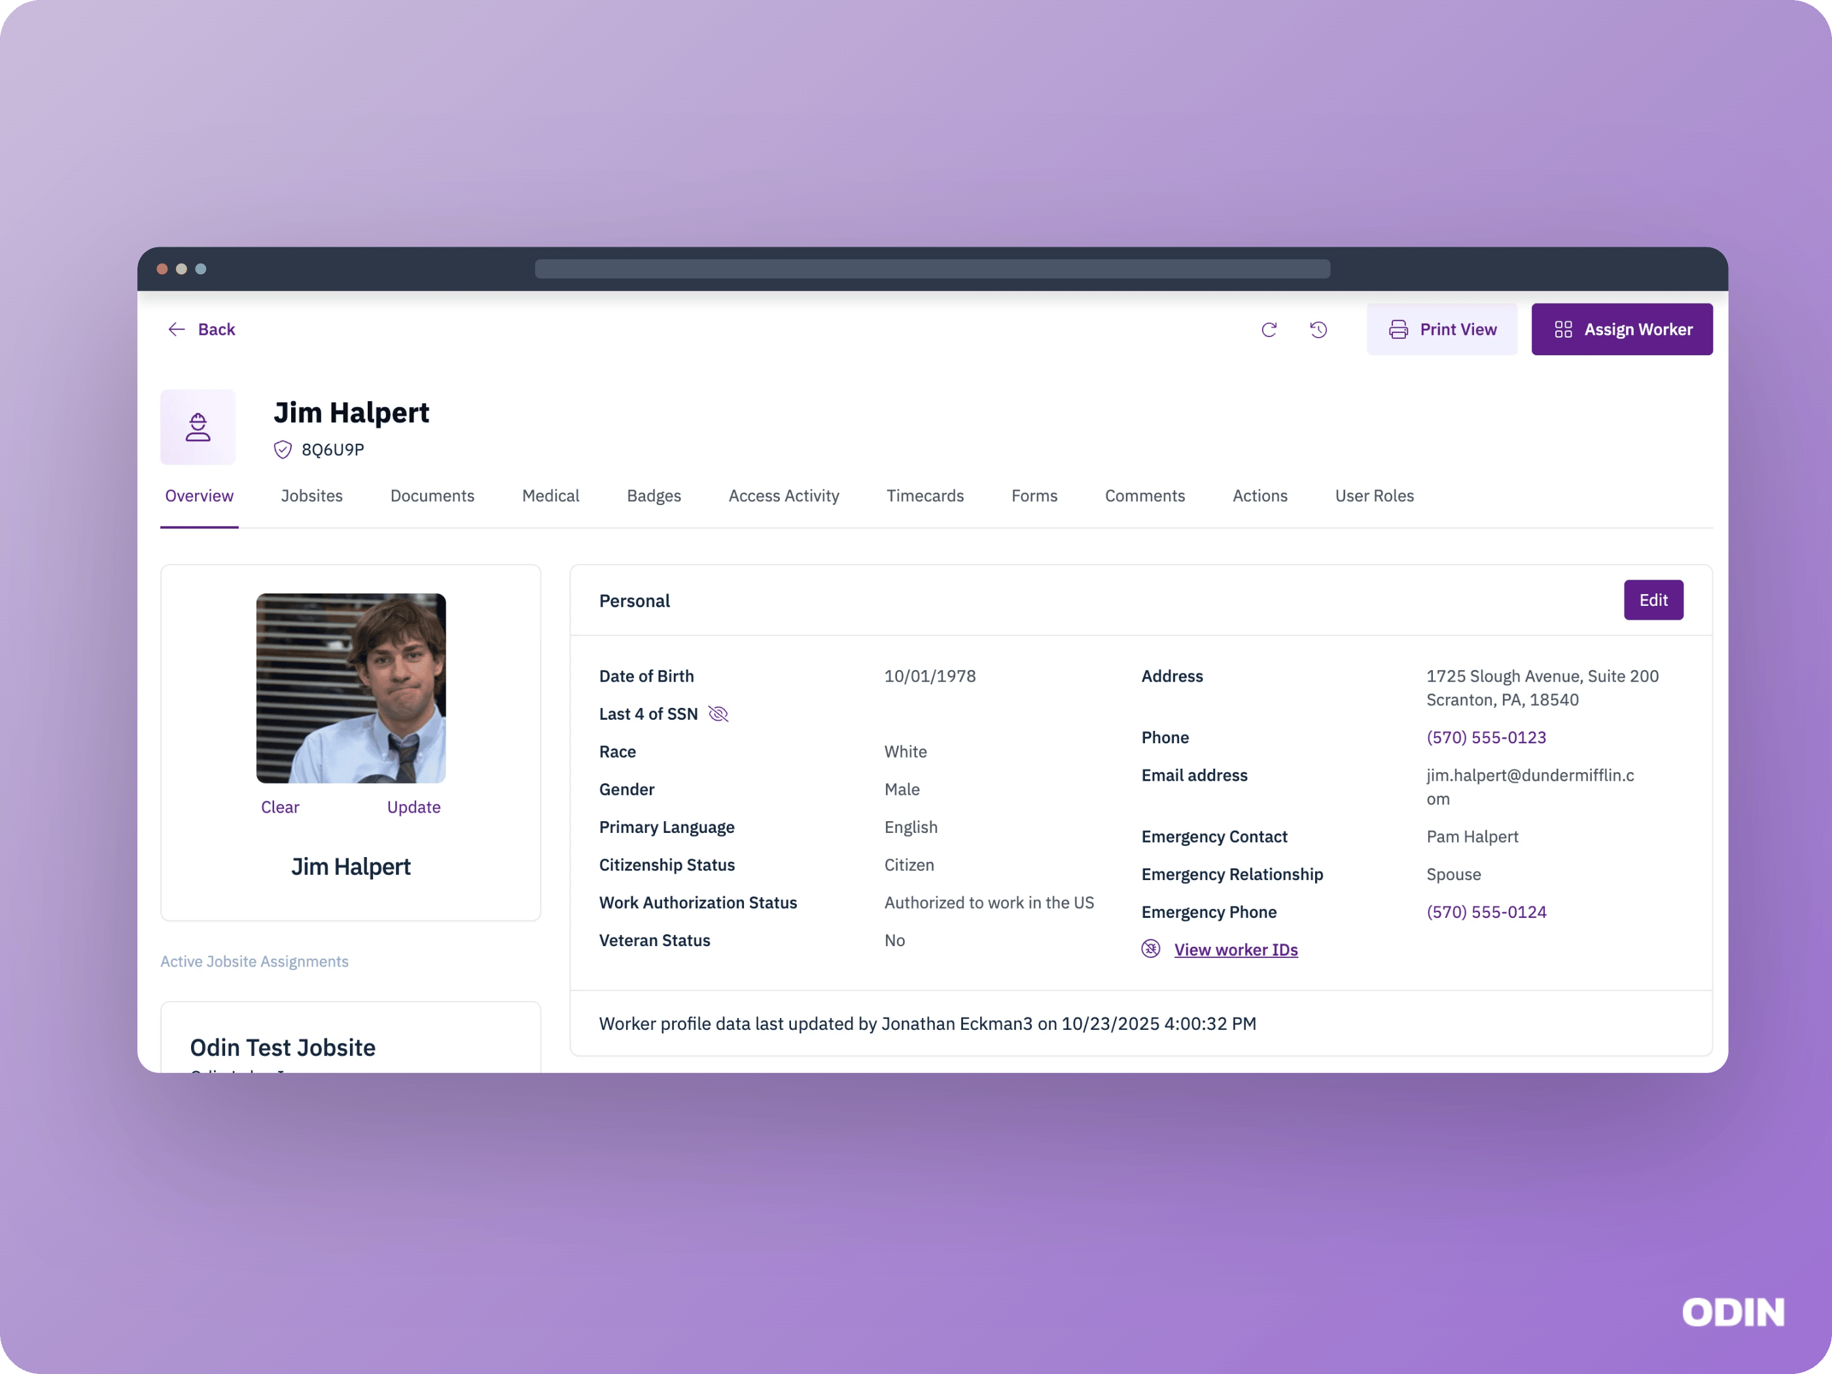The width and height of the screenshot is (1832, 1374).
Task: Open Print View
Action: 1442,330
